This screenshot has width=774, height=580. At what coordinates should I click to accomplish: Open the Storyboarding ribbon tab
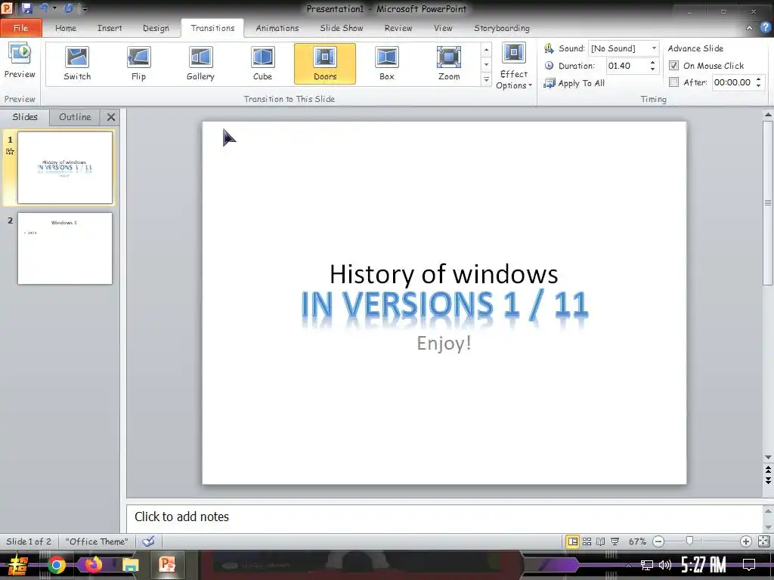(x=502, y=28)
